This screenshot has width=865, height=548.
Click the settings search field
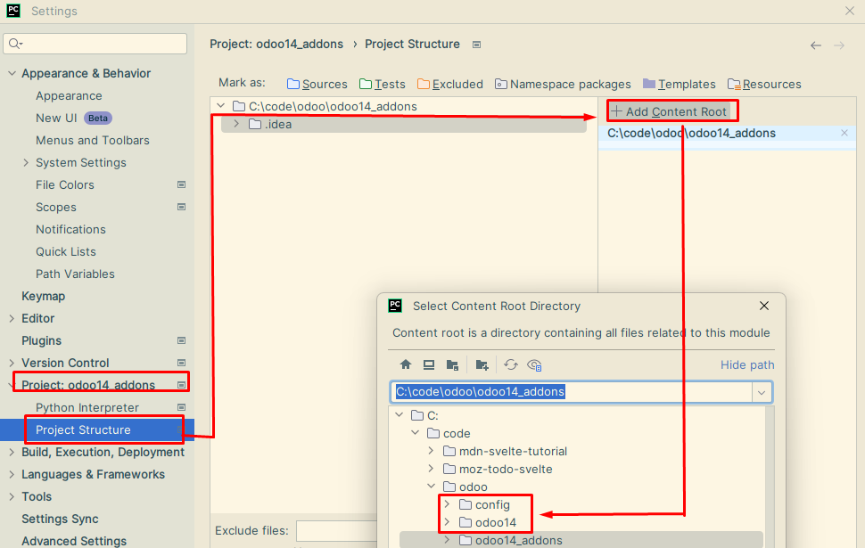pyautogui.click(x=95, y=44)
